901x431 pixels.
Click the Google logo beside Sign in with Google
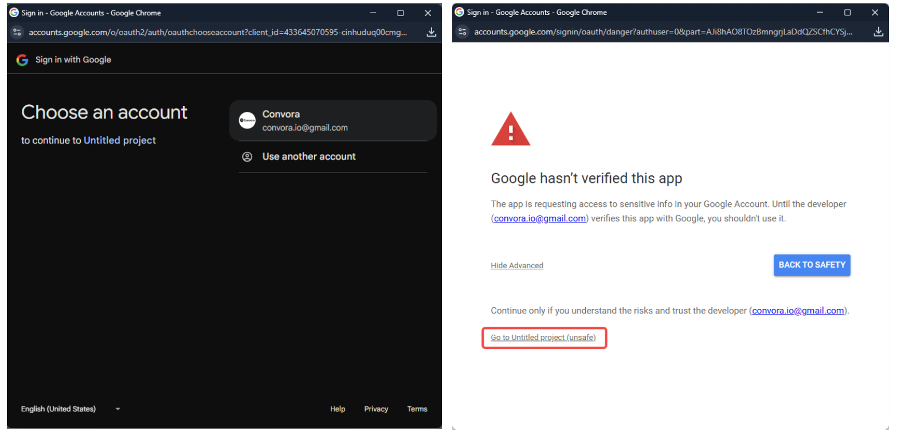point(22,60)
